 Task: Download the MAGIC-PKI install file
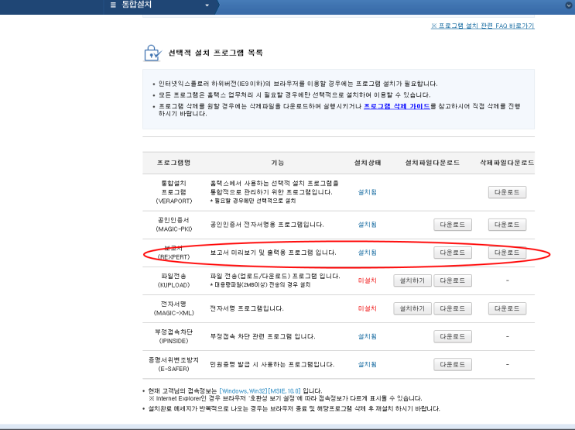click(453, 225)
